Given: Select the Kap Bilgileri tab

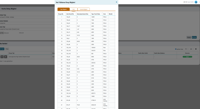Looking at the screenshot, I should 63,9.
